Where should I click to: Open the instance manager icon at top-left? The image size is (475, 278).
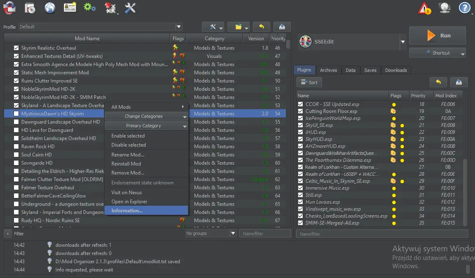click(9, 8)
